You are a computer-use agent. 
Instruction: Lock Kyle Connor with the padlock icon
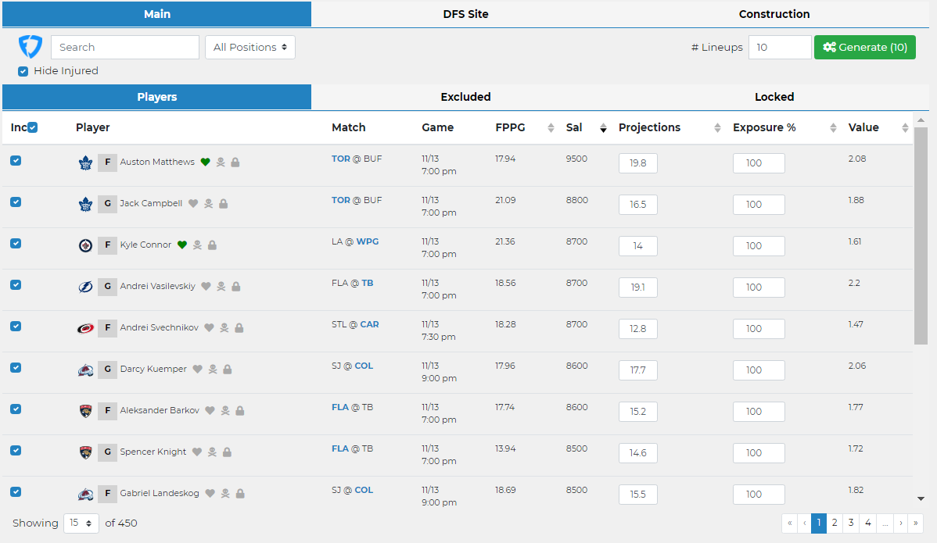point(212,245)
